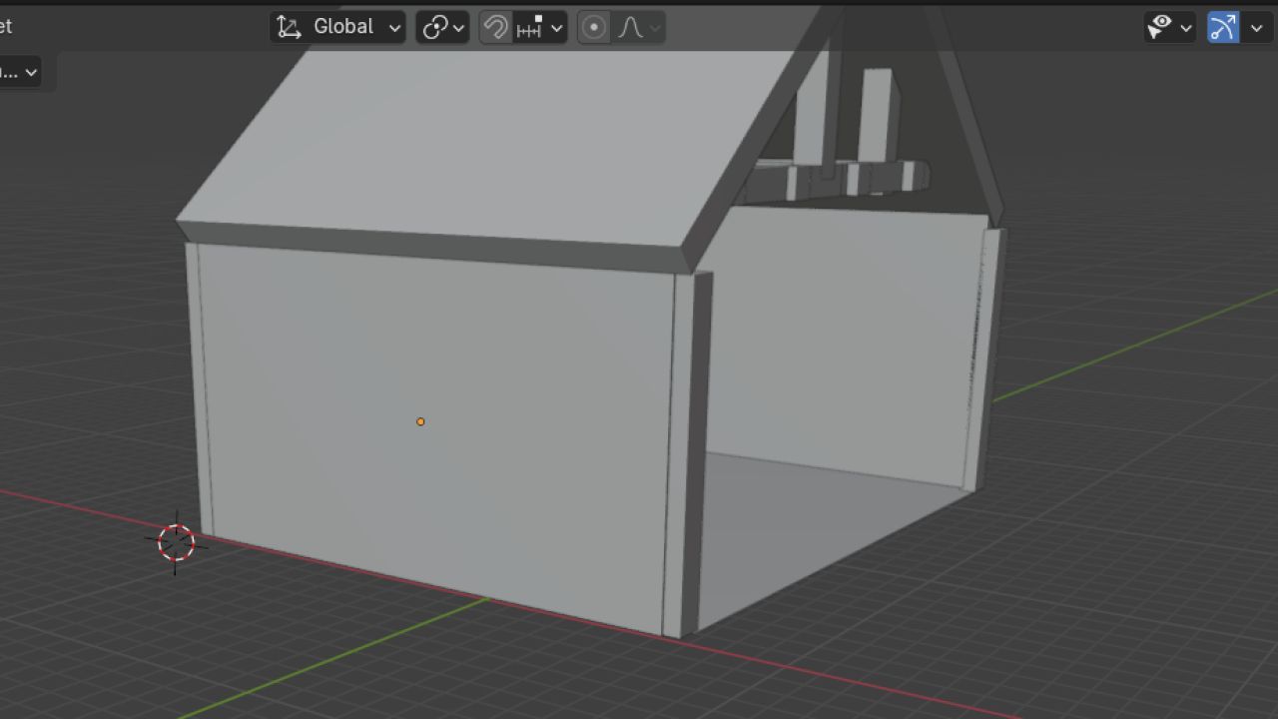Image resolution: width=1278 pixels, height=719 pixels.
Task: Open the Global transform orientation dropdown
Action: click(337, 27)
